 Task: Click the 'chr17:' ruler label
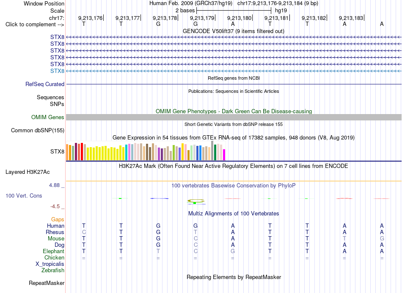[57, 18]
